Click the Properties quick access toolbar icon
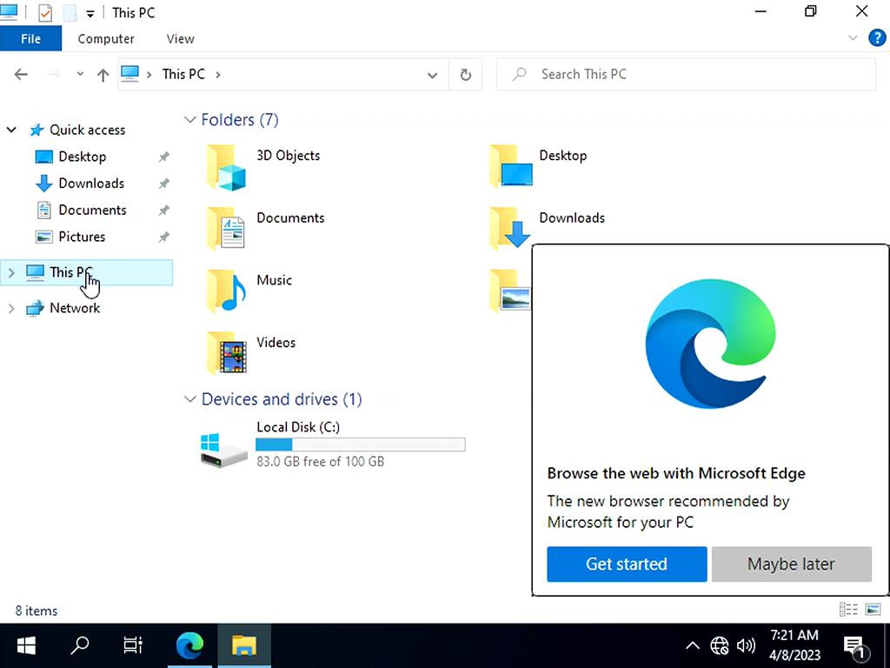The width and height of the screenshot is (890, 668). coord(45,12)
